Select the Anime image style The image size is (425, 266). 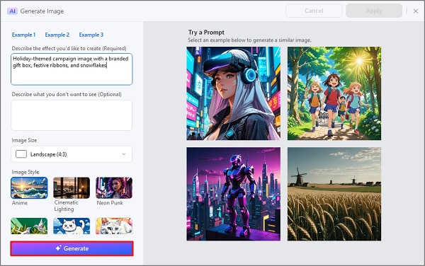click(x=29, y=187)
